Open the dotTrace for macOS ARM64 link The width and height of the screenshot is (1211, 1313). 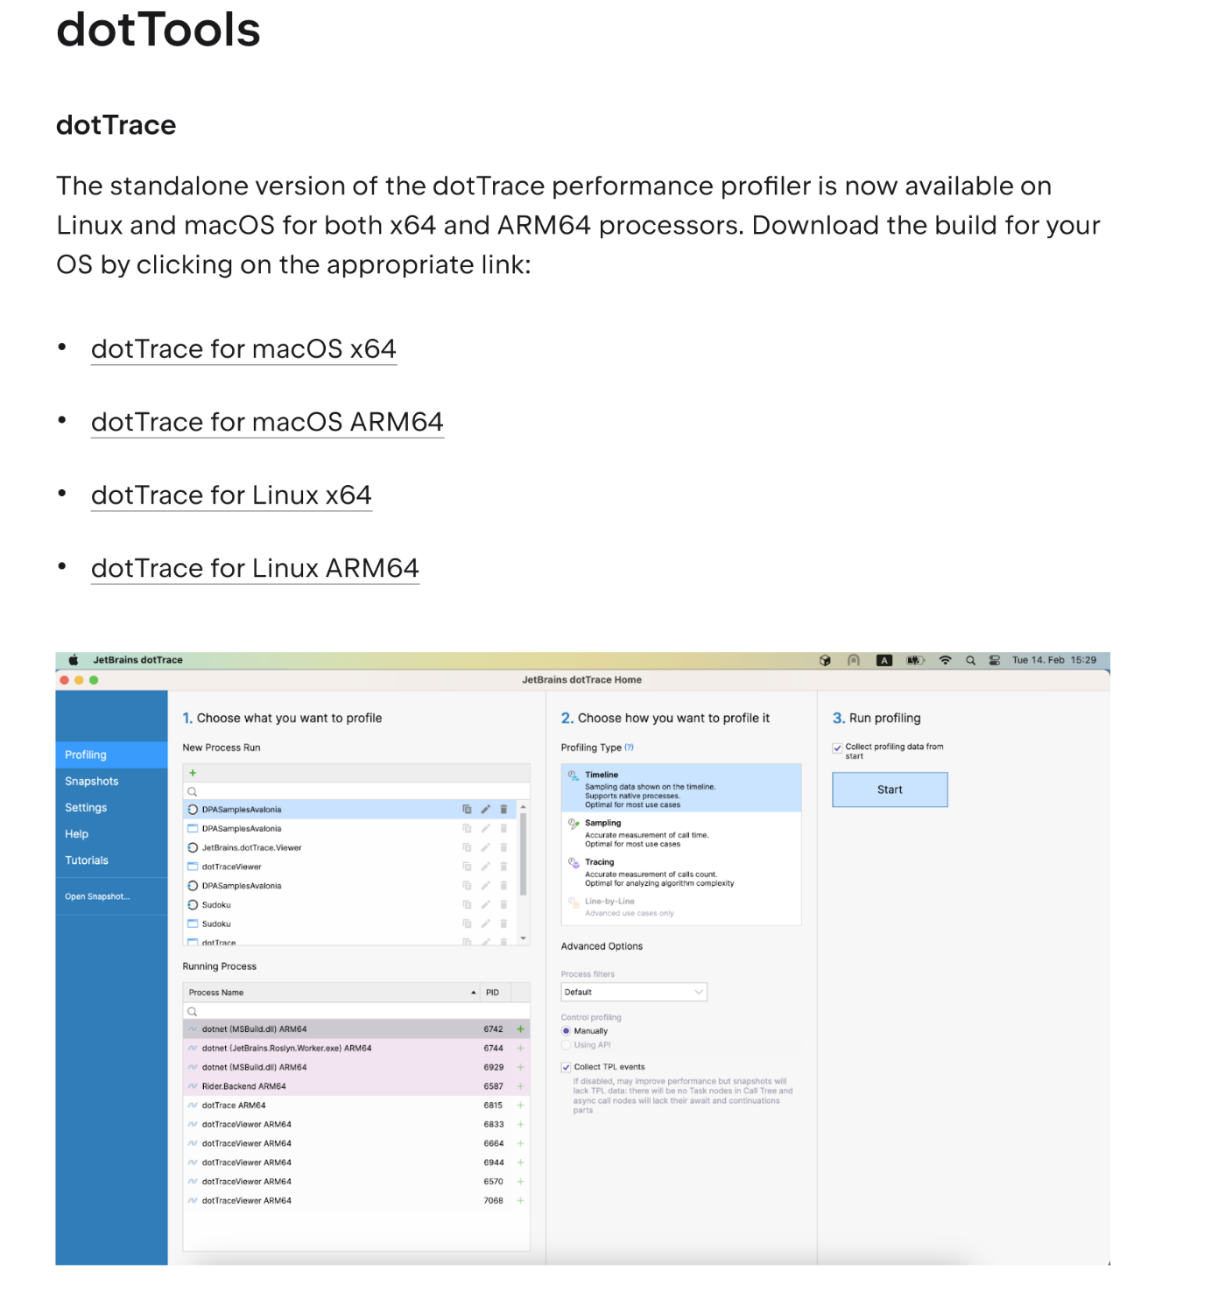click(x=267, y=422)
